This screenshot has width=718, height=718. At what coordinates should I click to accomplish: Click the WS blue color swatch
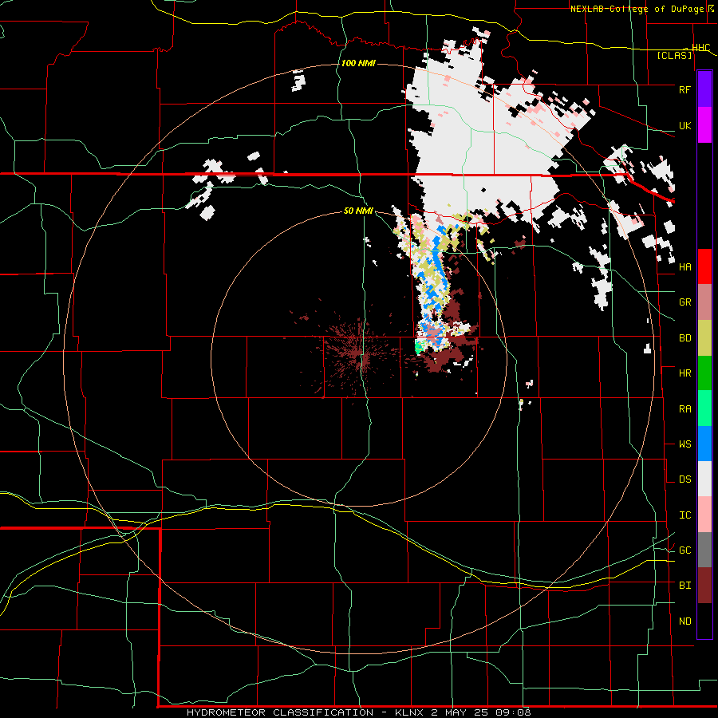coord(704,444)
